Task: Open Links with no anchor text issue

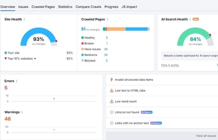Action: pyautogui.click(x=132, y=123)
